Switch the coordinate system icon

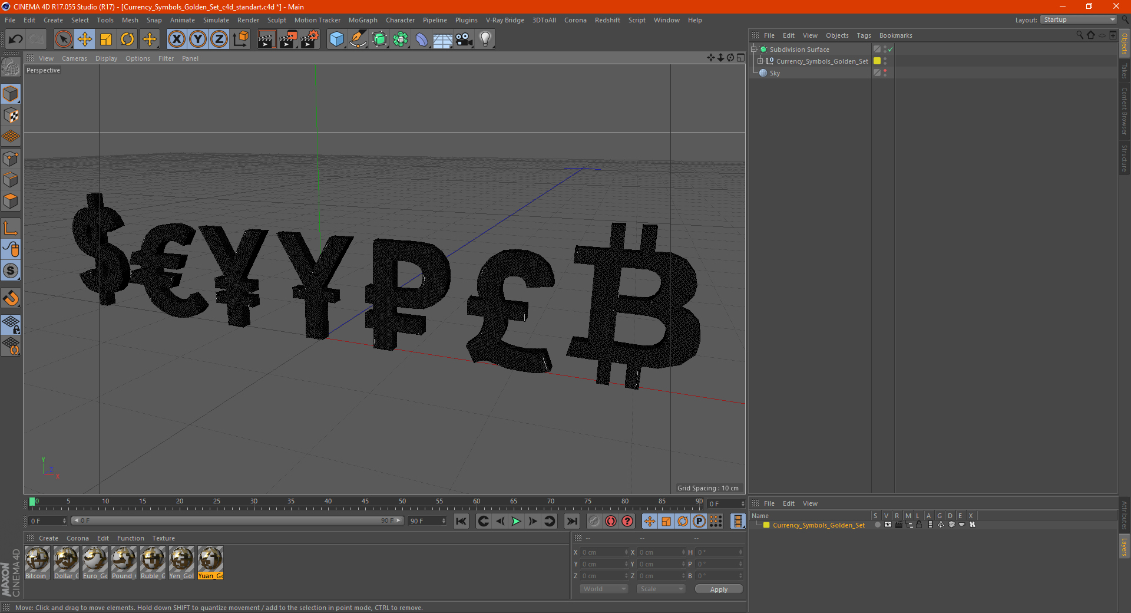[x=241, y=39]
